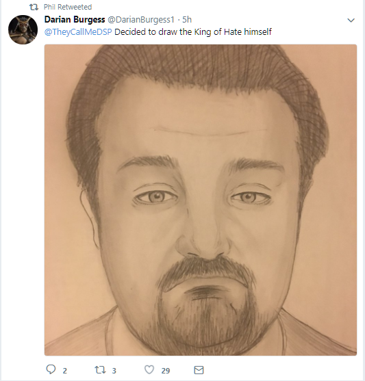
Task: Click the reply speech bubble icon
Action: tap(51, 369)
